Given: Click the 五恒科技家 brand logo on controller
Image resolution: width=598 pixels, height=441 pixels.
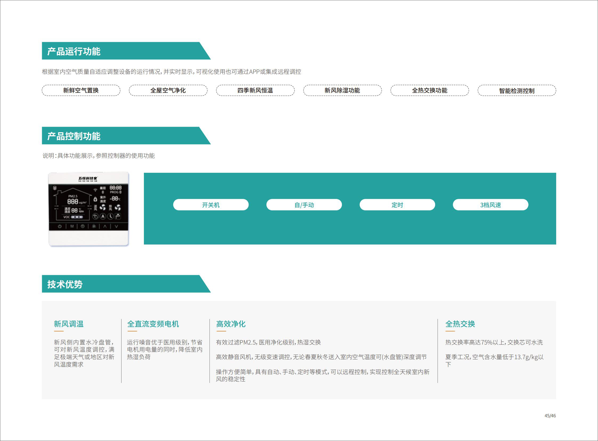Looking at the screenshot, I should pyautogui.click(x=88, y=179).
